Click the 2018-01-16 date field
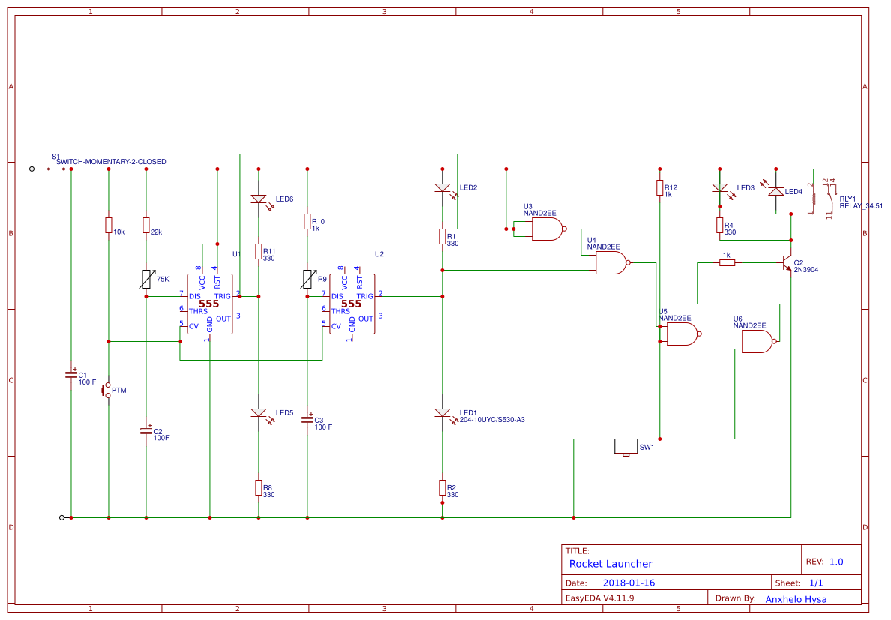The height and width of the screenshot is (620, 891). click(x=630, y=581)
